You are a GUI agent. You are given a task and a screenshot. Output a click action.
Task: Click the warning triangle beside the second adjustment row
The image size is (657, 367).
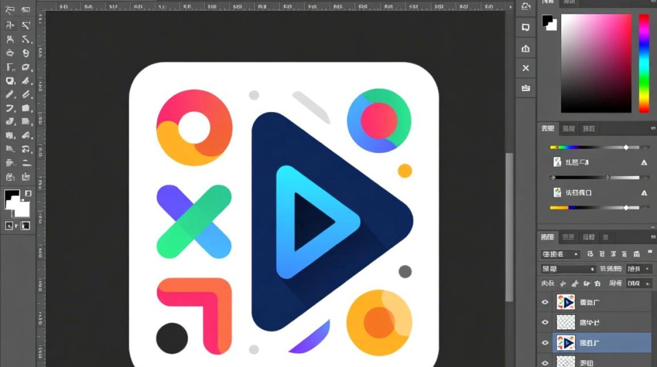tap(644, 193)
